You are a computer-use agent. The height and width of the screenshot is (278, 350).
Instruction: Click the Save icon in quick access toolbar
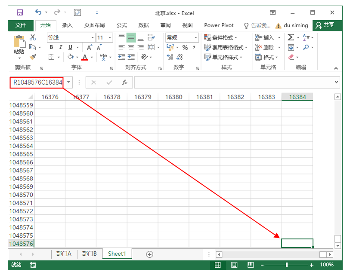[x=20, y=12]
